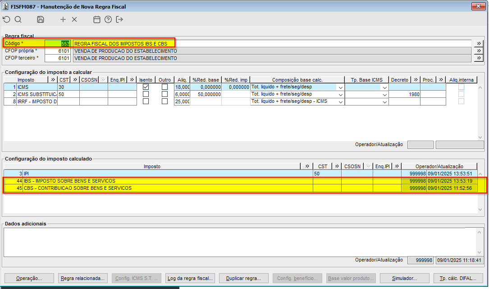Click lookup arrow for CFOP terceiro row

[x=479, y=58]
